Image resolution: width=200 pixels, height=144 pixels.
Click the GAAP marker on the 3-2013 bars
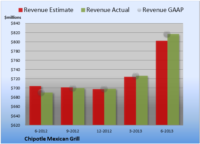[136, 75]
